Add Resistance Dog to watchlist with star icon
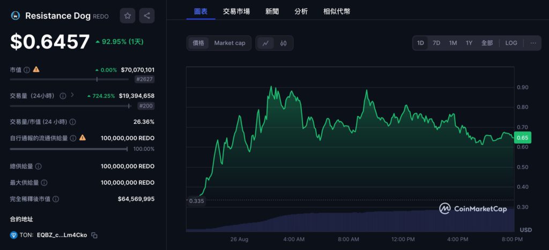The image size is (549, 250). (128, 15)
